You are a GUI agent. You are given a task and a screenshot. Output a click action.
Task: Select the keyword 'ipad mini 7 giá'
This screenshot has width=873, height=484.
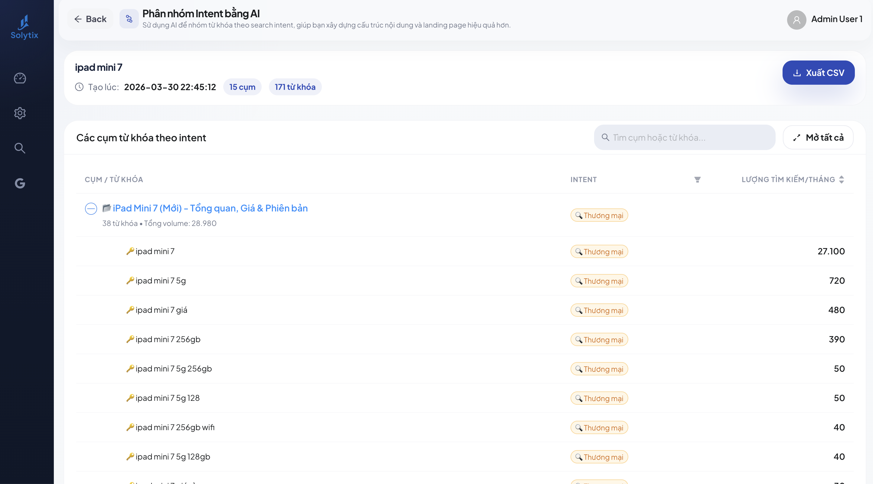161,310
